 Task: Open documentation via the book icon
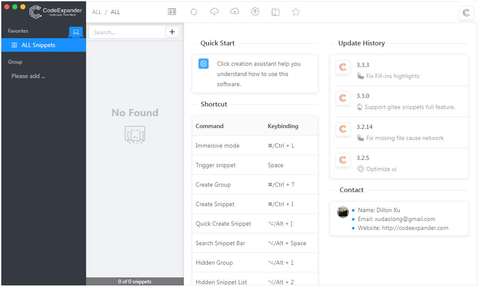coord(275,11)
